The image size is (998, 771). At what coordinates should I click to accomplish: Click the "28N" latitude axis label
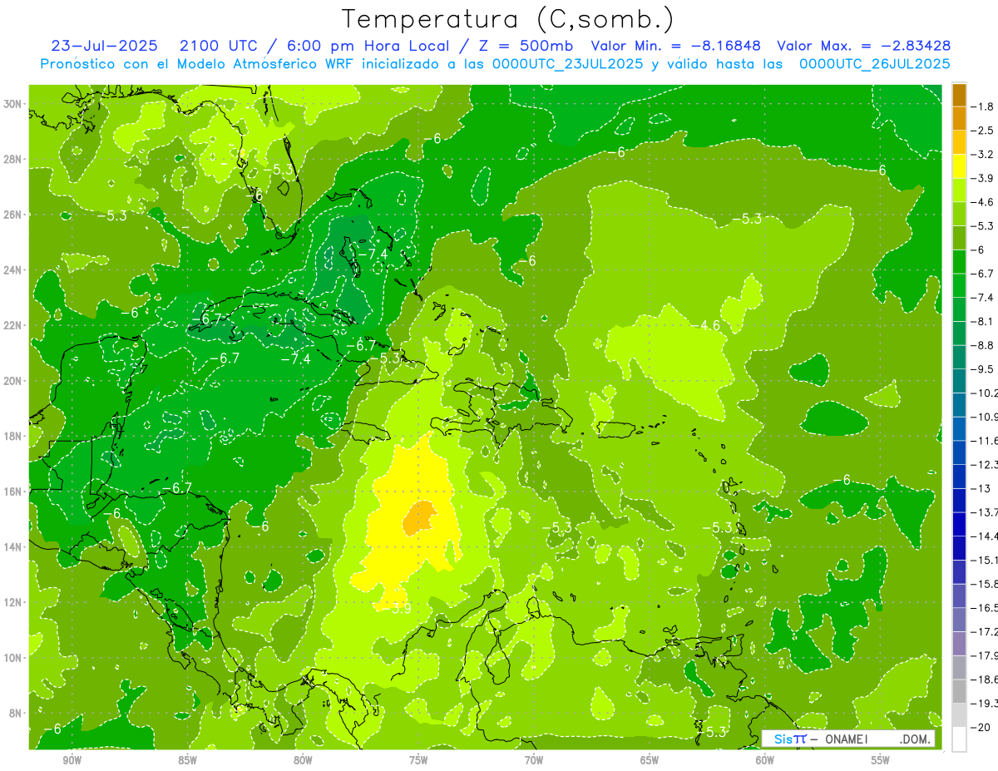click(x=14, y=159)
